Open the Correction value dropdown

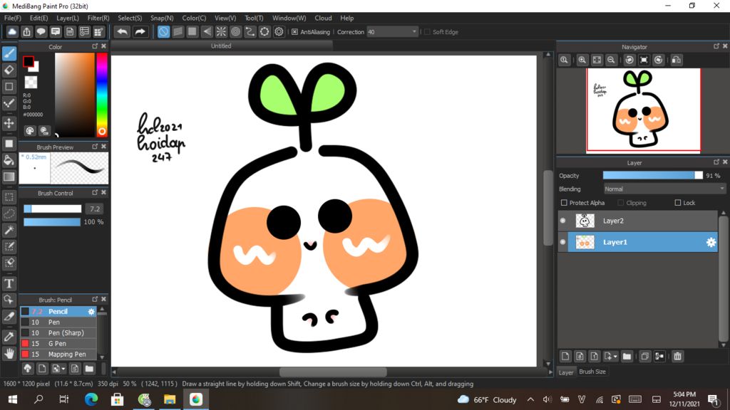click(x=392, y=32)
